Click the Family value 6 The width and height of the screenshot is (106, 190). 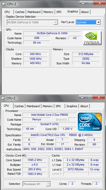pos(29,140)
